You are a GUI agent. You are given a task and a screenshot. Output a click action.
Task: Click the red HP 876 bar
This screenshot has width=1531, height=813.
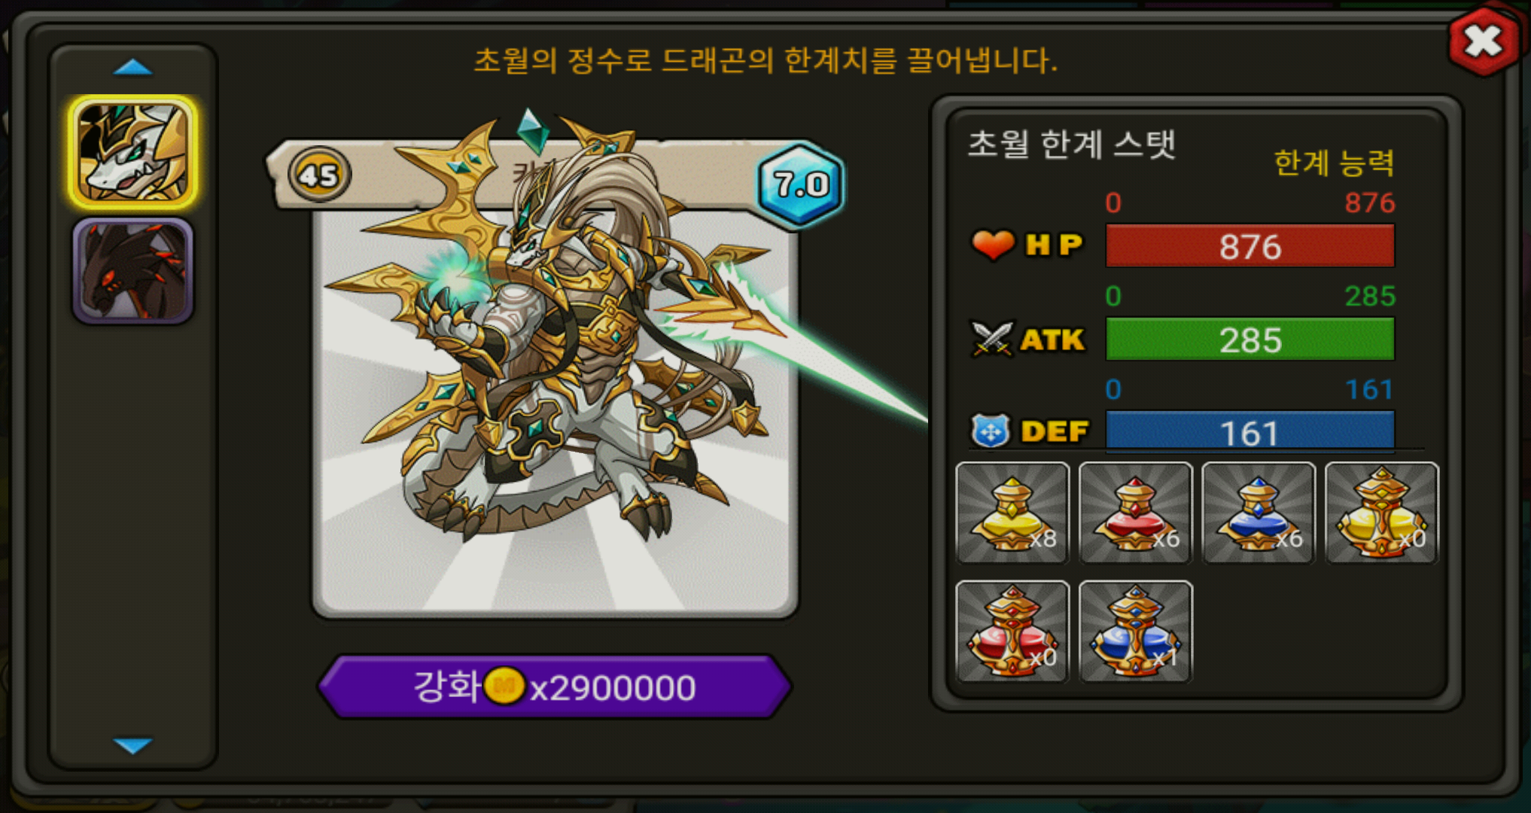[1249, 245]
